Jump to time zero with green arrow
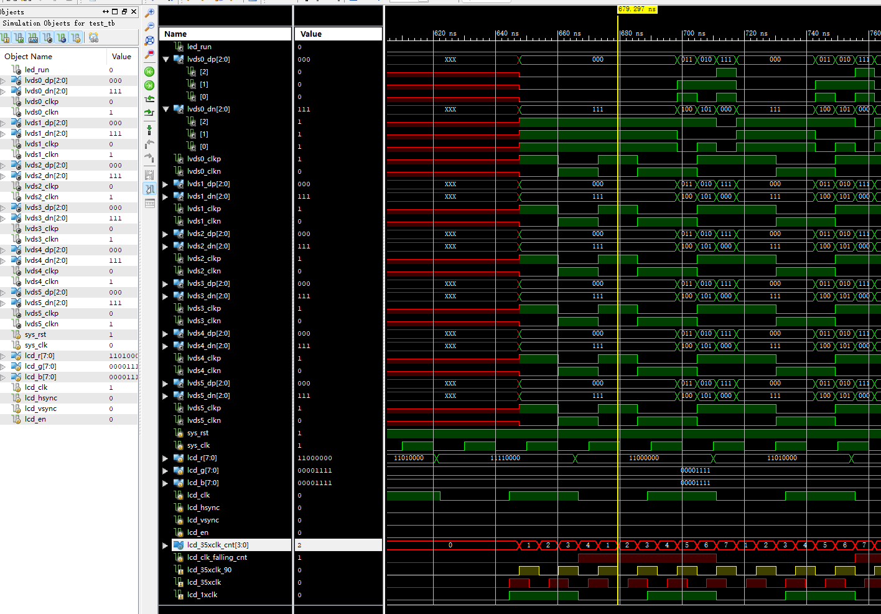The image size is (881, 614). click(x=149, y=72)
